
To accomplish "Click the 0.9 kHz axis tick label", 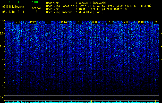I will point(2,59).
